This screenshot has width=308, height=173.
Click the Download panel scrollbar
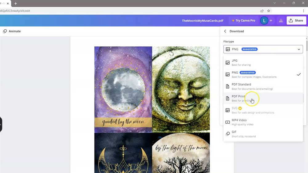(x=307, y=45)
